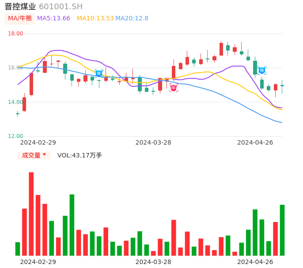
Task: Click the 16.00 price axis label
Action: (15, 68)
